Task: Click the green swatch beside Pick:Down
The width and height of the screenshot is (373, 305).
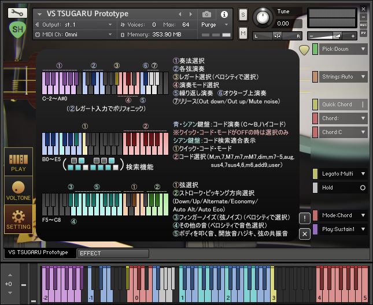Action: (x=315, y=49)
